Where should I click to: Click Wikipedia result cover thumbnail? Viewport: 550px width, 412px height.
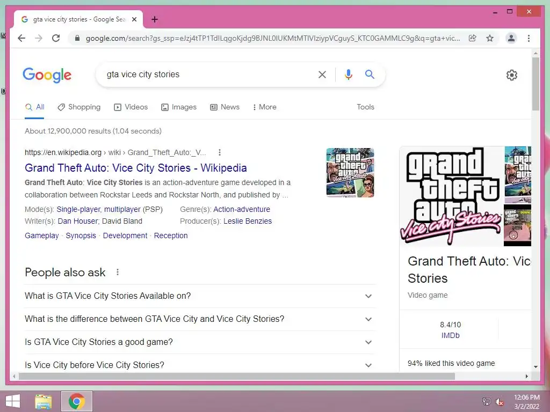[350, 172]
